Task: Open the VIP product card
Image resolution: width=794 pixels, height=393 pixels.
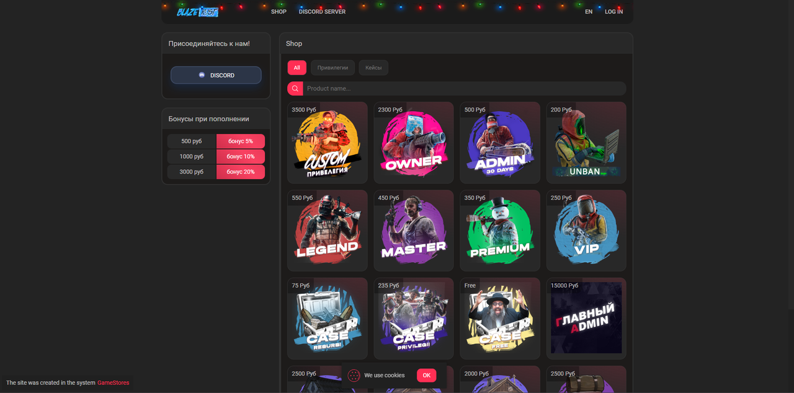Action: [586, 231]
